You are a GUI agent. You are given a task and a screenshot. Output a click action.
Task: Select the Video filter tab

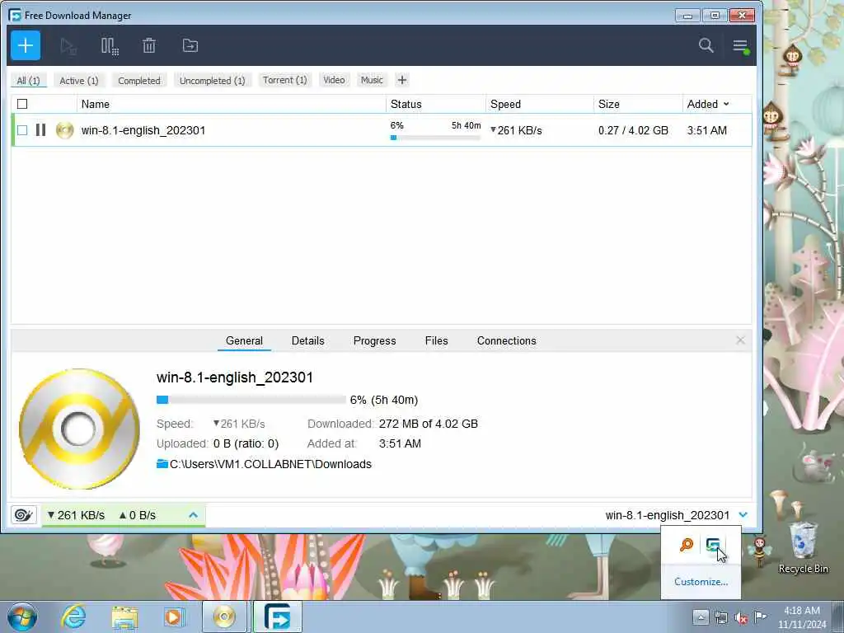click(334, 80)
